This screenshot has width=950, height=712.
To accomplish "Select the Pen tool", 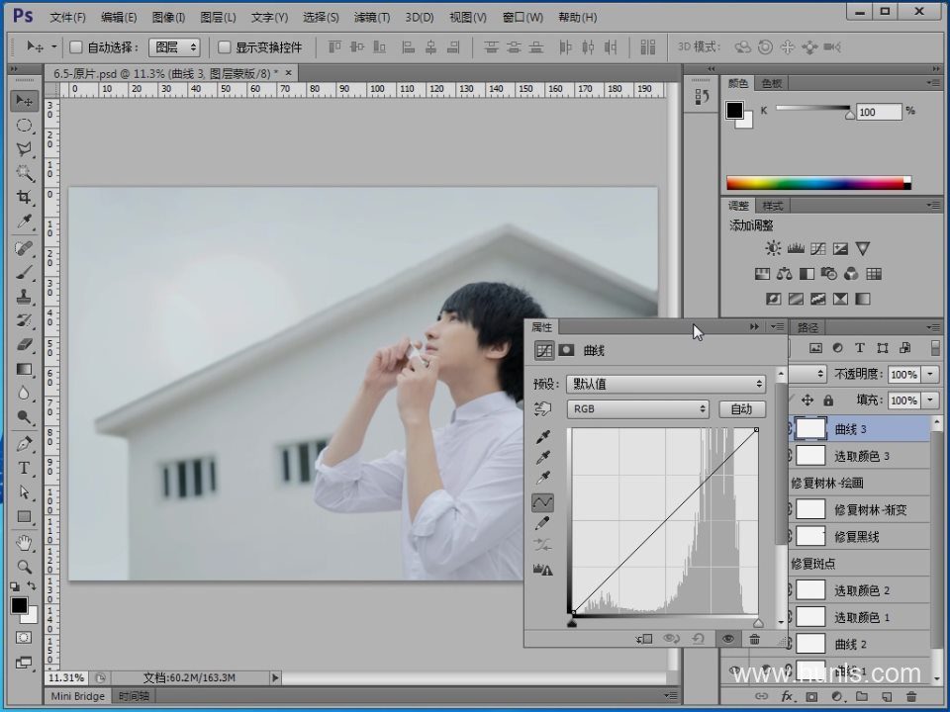I will 24,444.
